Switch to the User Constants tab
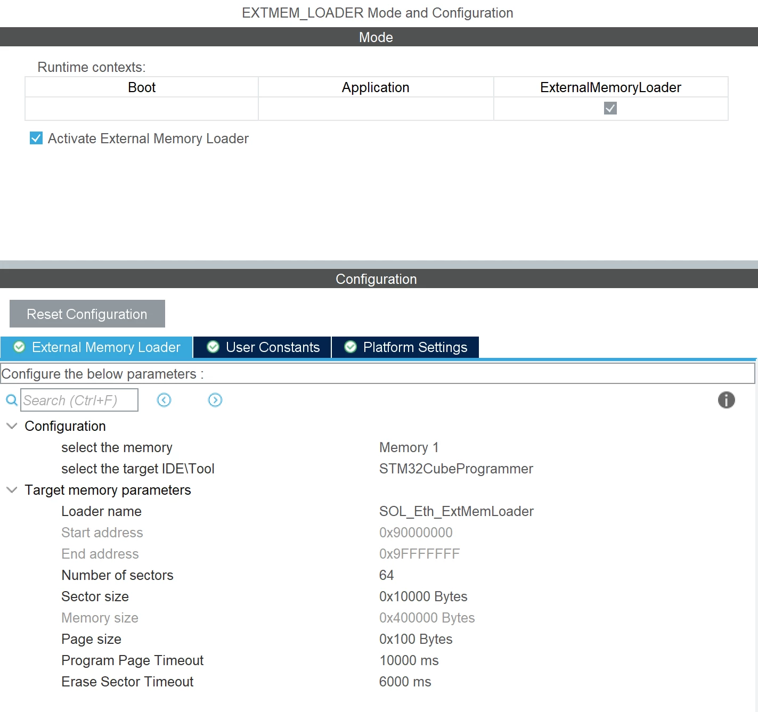This screenshot has height=712, width=758. pos(263,347)
